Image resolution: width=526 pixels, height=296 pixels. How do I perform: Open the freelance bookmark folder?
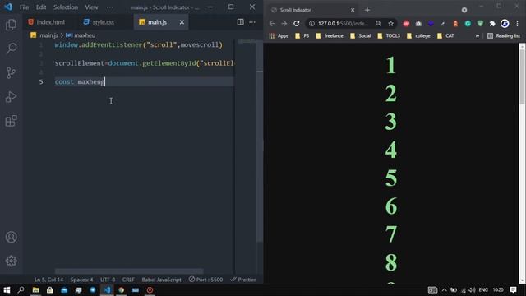coord(330,36)
